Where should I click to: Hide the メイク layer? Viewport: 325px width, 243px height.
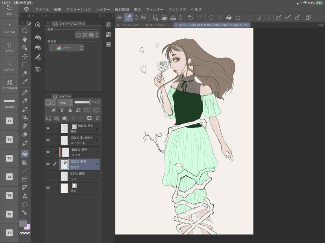pyautogui.click(x=48, y=152)
